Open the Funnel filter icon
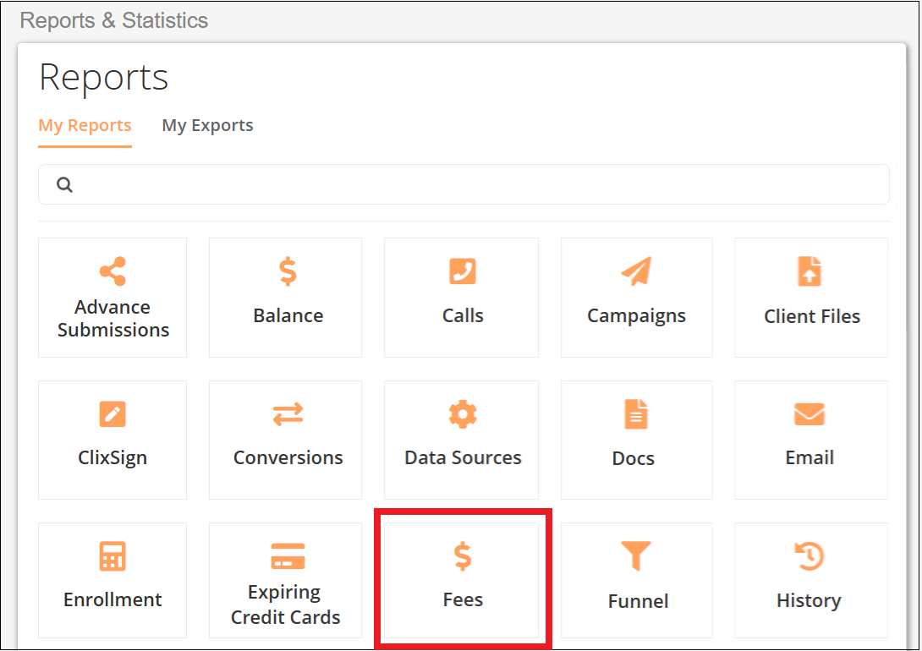This screenshot has width=922, height=651. coord(635,555)
